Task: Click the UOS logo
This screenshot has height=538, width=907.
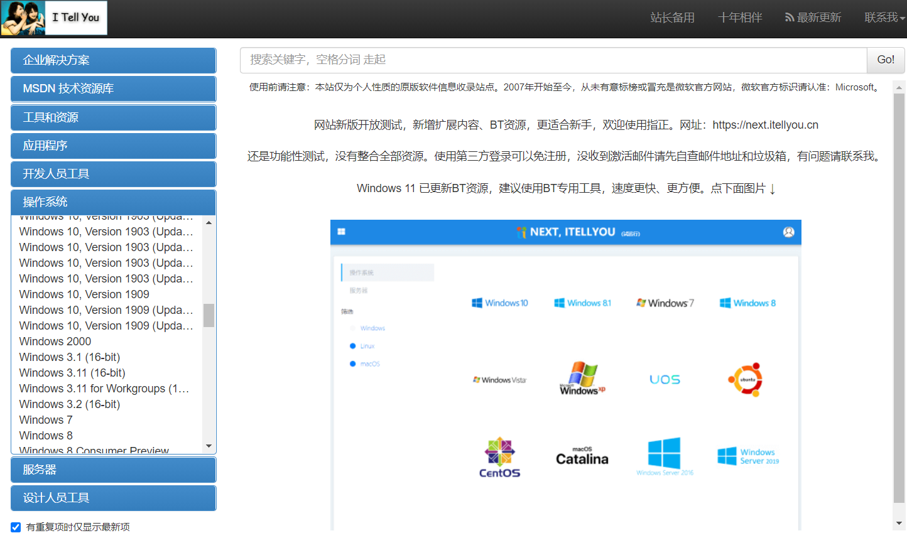Action: 665,379
